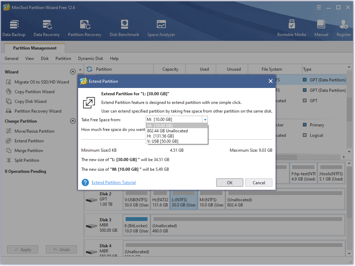Select H: [131.56 GB] in the dropdown list
Screen dimensions: 355x266
click(160, 136)
